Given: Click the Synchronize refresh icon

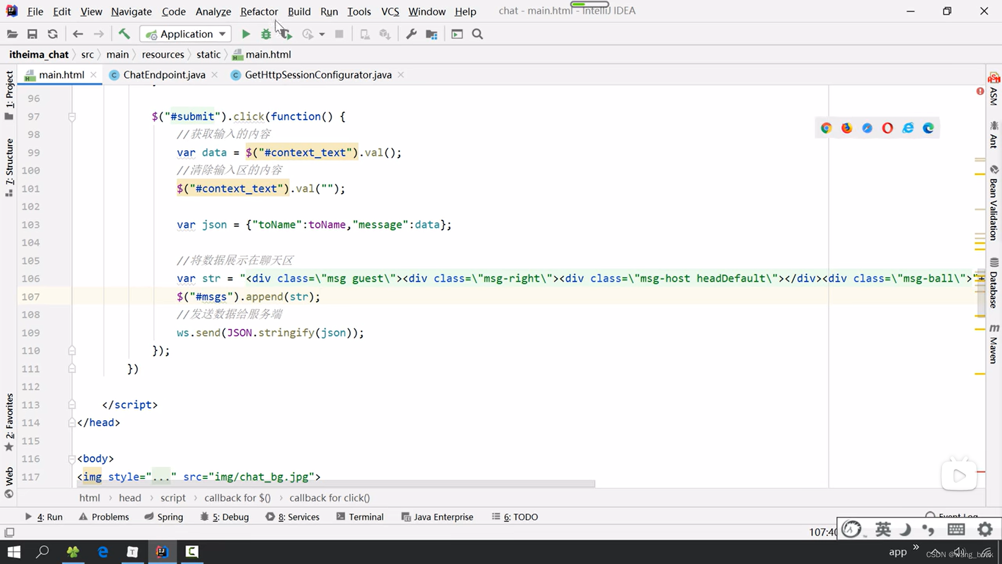Looking at the screenshot, I should (53, 34).
